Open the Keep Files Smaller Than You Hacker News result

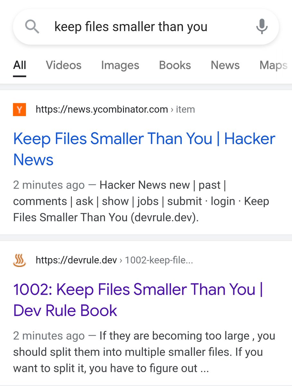pyautogui.click(x=144, y=149)
